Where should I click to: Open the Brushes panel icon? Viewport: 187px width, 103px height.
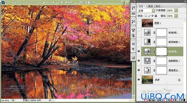click(x=133, y=30)
